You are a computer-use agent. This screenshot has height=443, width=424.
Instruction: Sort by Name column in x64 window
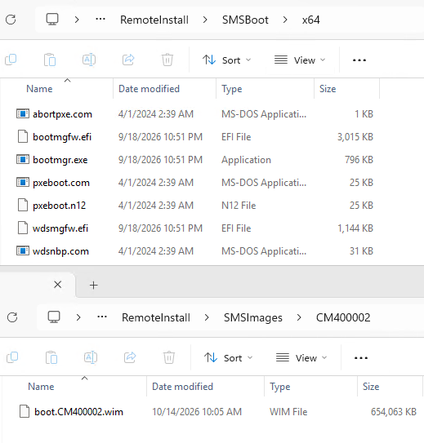(39, 89)
